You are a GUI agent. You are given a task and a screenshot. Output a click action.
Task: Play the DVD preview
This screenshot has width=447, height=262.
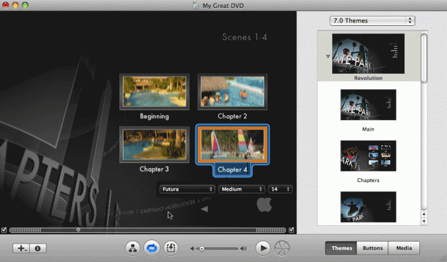263,248
